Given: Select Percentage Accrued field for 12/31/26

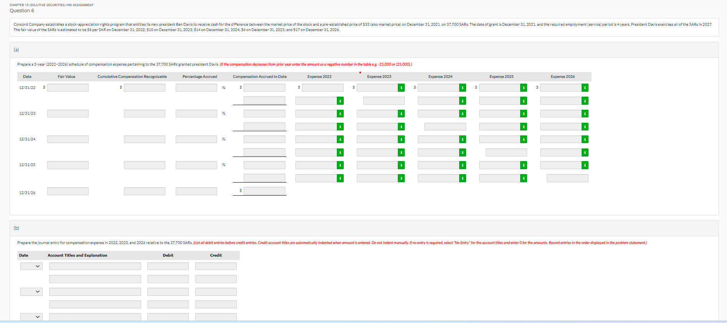Looking at the screenshot, I should 196,191.
